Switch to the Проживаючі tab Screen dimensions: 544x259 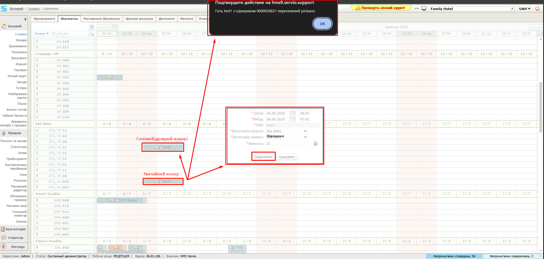[44, 19]
